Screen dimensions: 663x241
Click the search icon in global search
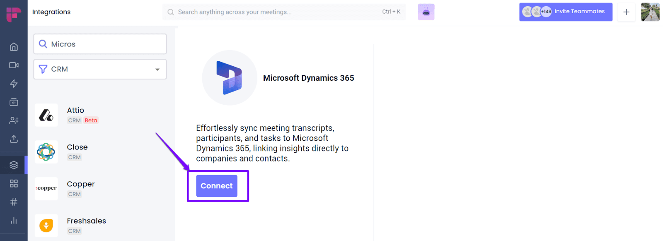171,12
